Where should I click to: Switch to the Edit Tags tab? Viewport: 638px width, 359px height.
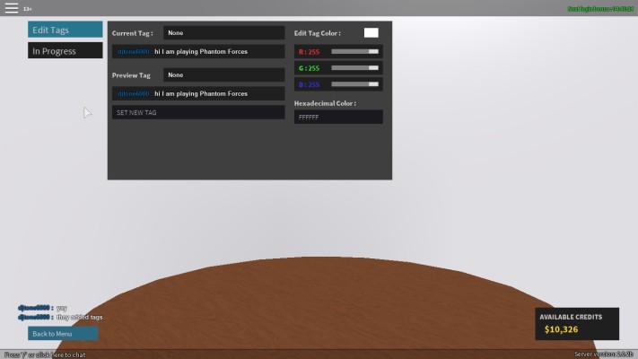(x=65, y=30)
